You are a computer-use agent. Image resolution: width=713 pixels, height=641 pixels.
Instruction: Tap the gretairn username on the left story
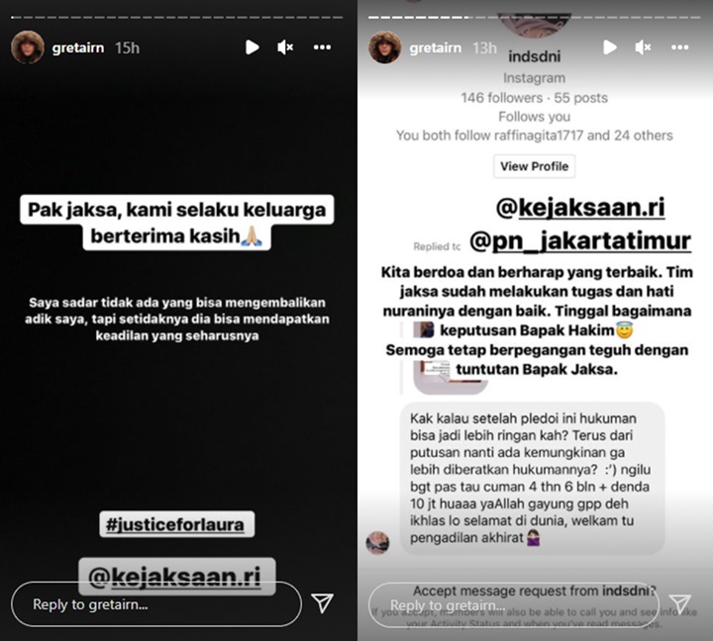(x=78, y=47)
